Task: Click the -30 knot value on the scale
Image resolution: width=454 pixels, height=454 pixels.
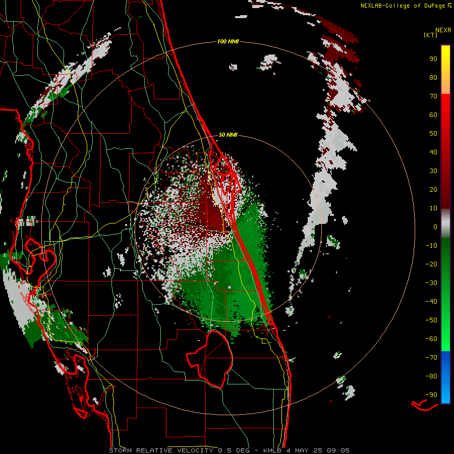Action: 431,283
